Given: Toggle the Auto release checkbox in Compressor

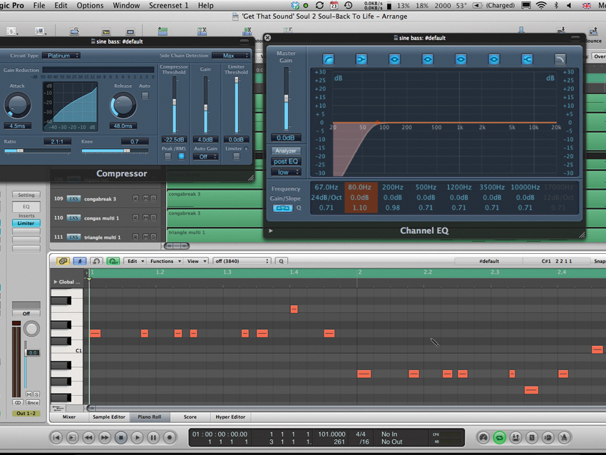Looking at the screenshot, I should click(x=145, y=96).
